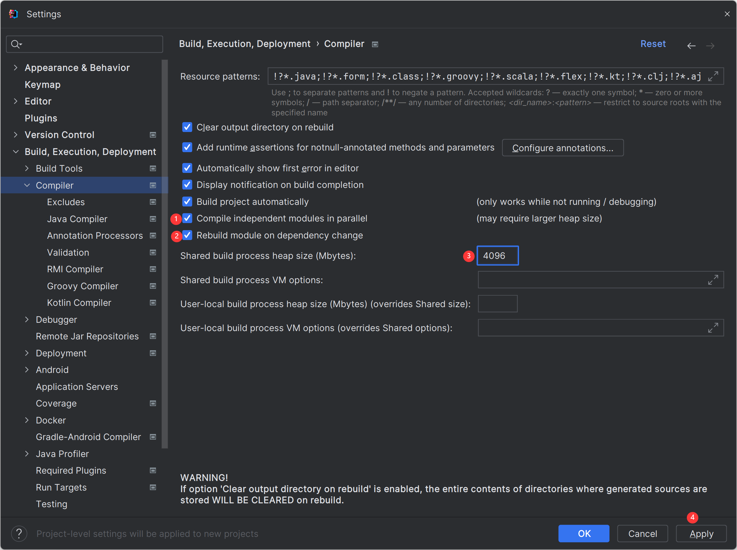Open the Keymap settings page
Image resolution: width=737 pixels, height=550 pixels.
pyautogui.click(x=43, y=85)
